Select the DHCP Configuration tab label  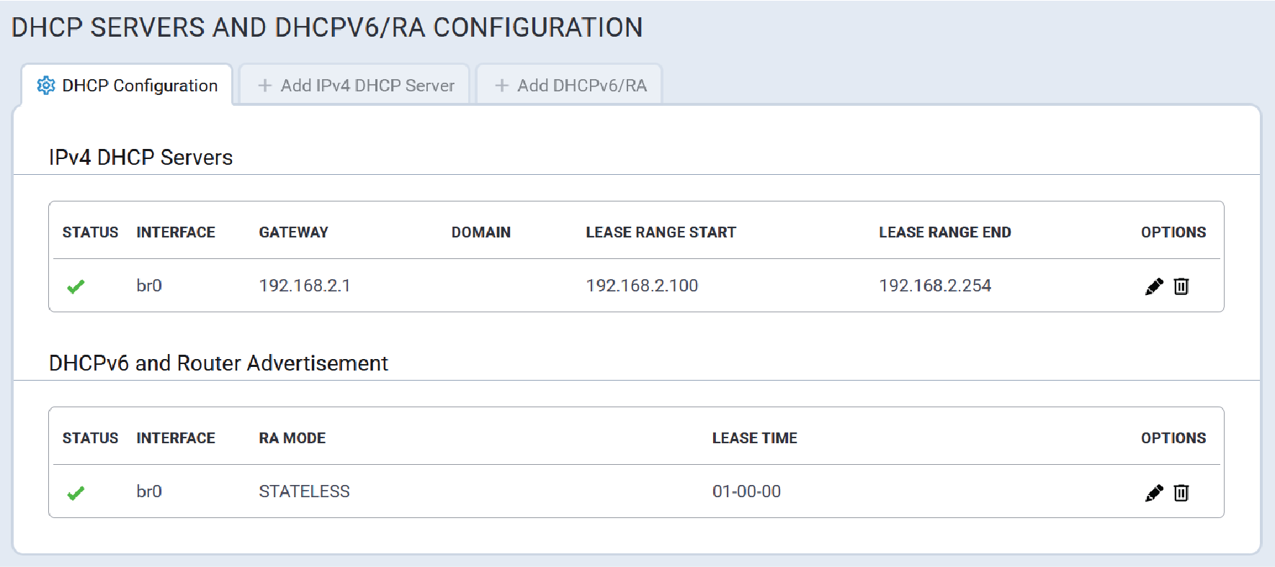tap(140, 86)
